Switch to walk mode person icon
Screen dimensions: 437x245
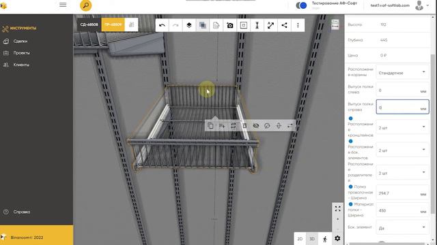325,239
